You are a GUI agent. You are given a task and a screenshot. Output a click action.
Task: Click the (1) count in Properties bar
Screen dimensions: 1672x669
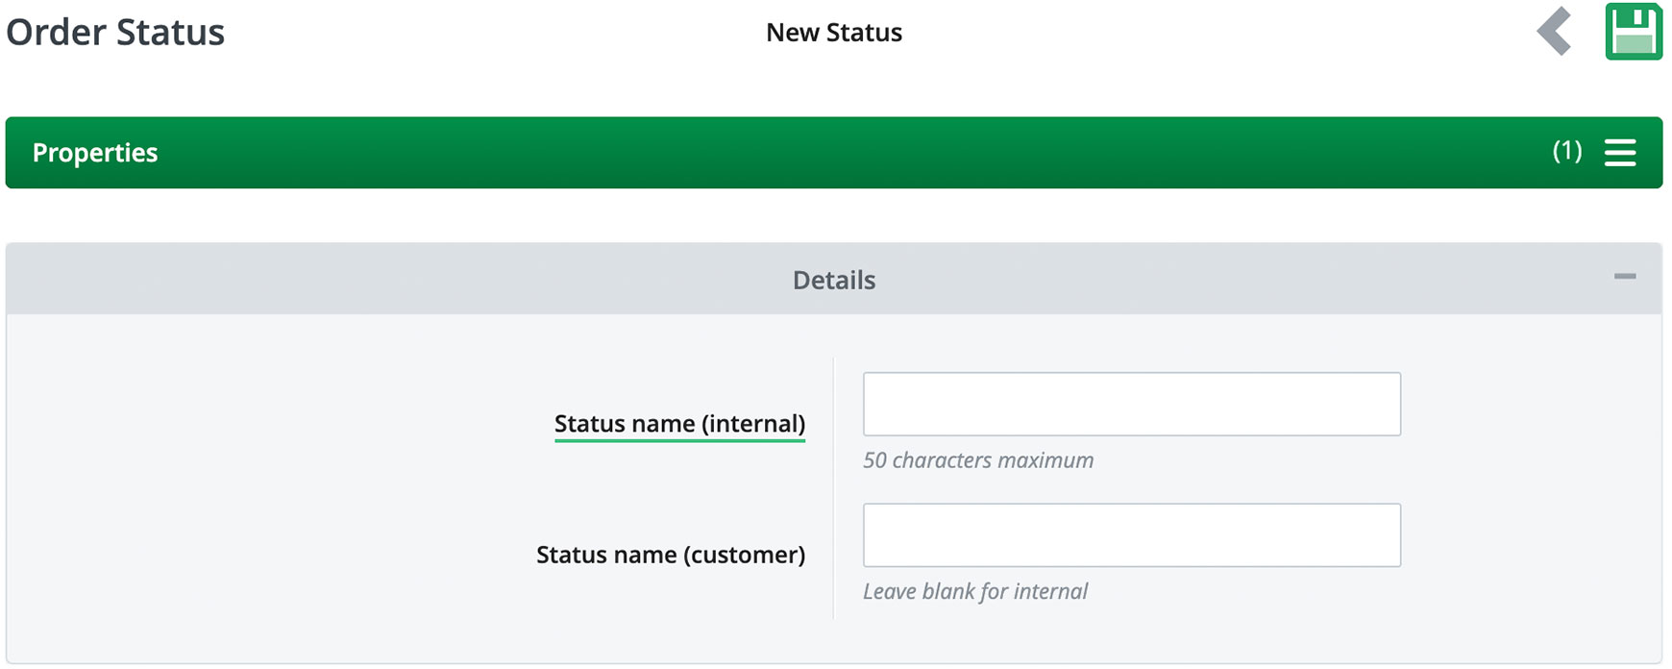click(x=1566, y=151)
